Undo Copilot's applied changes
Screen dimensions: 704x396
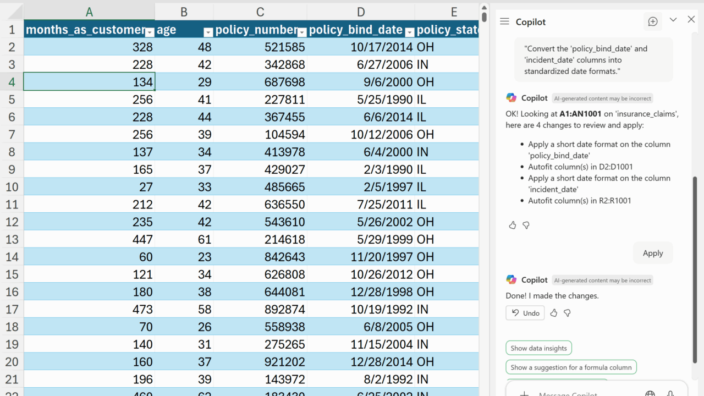[x=525, y=313]
